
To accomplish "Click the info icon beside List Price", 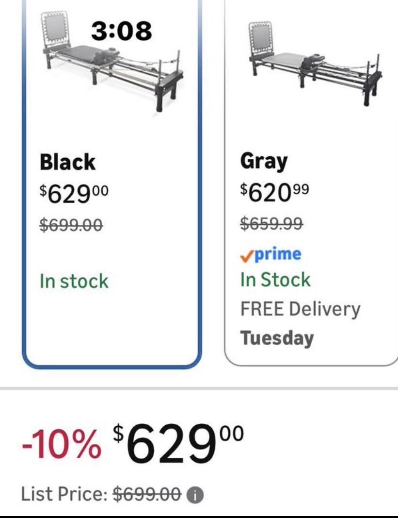I will point(195,495).
